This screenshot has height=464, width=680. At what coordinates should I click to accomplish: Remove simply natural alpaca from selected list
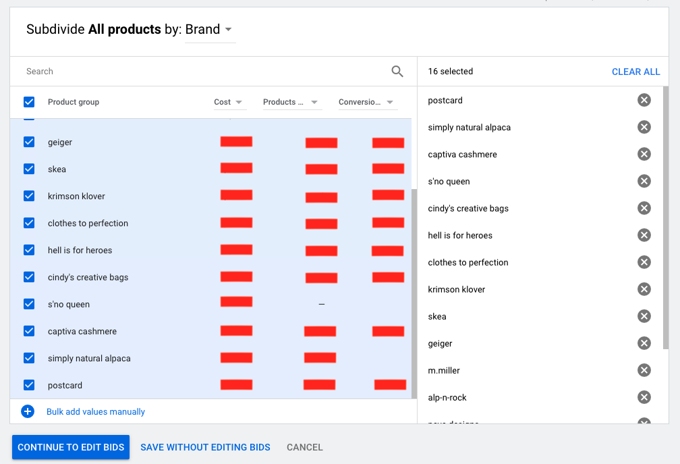pyautogui.click(x=644, y=127)
